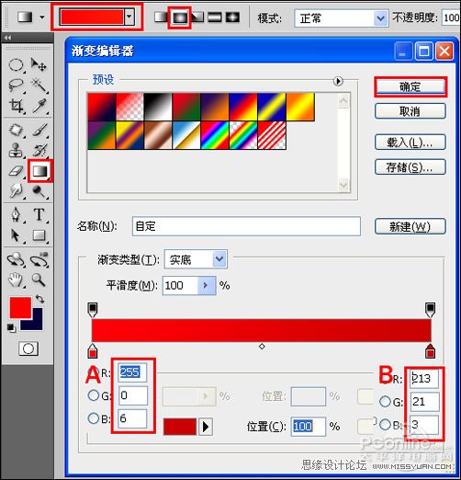This screenshot has height=480, width=461.
Task: Click the Save (存储) button
Action: [x=410, y=167]
